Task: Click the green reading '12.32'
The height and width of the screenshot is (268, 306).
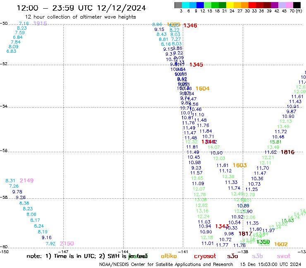Action: (191, 142)
